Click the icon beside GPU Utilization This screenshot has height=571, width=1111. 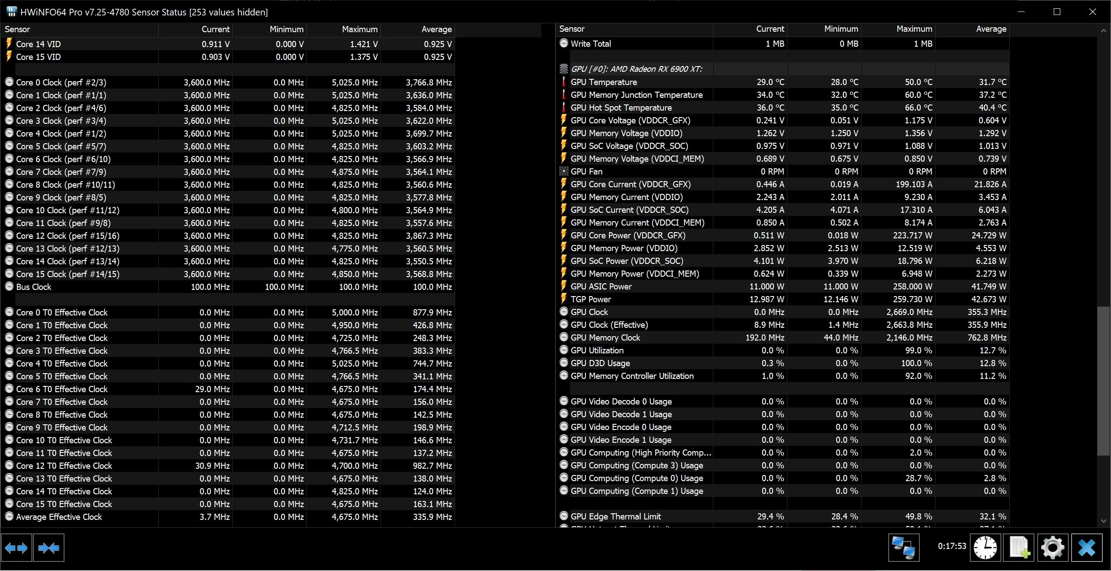(563, 350)
